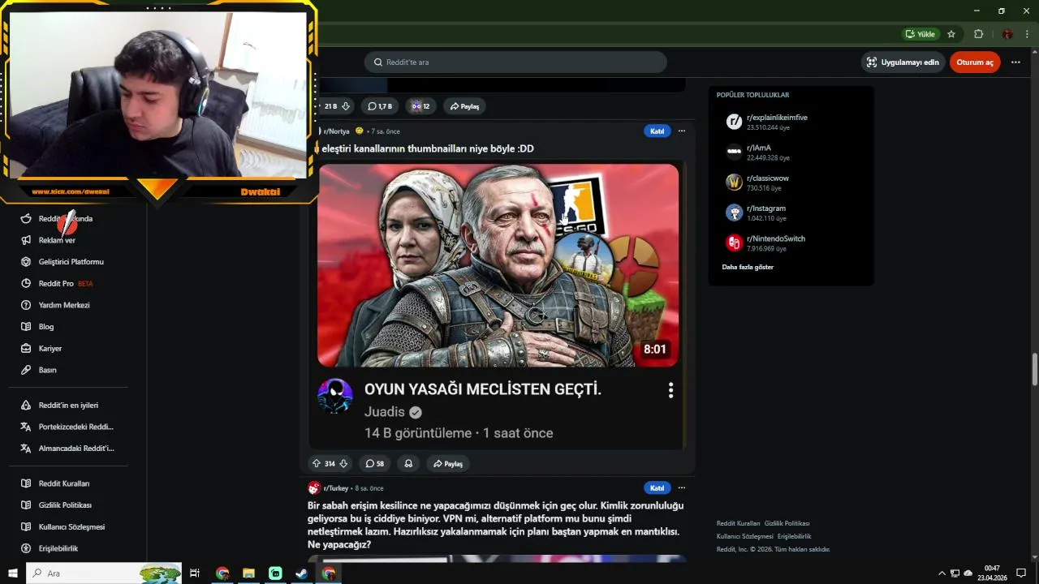This screenshot has width=1039, height=584.
Task: Open the r/Nortya community link
Action: [336, 131]
